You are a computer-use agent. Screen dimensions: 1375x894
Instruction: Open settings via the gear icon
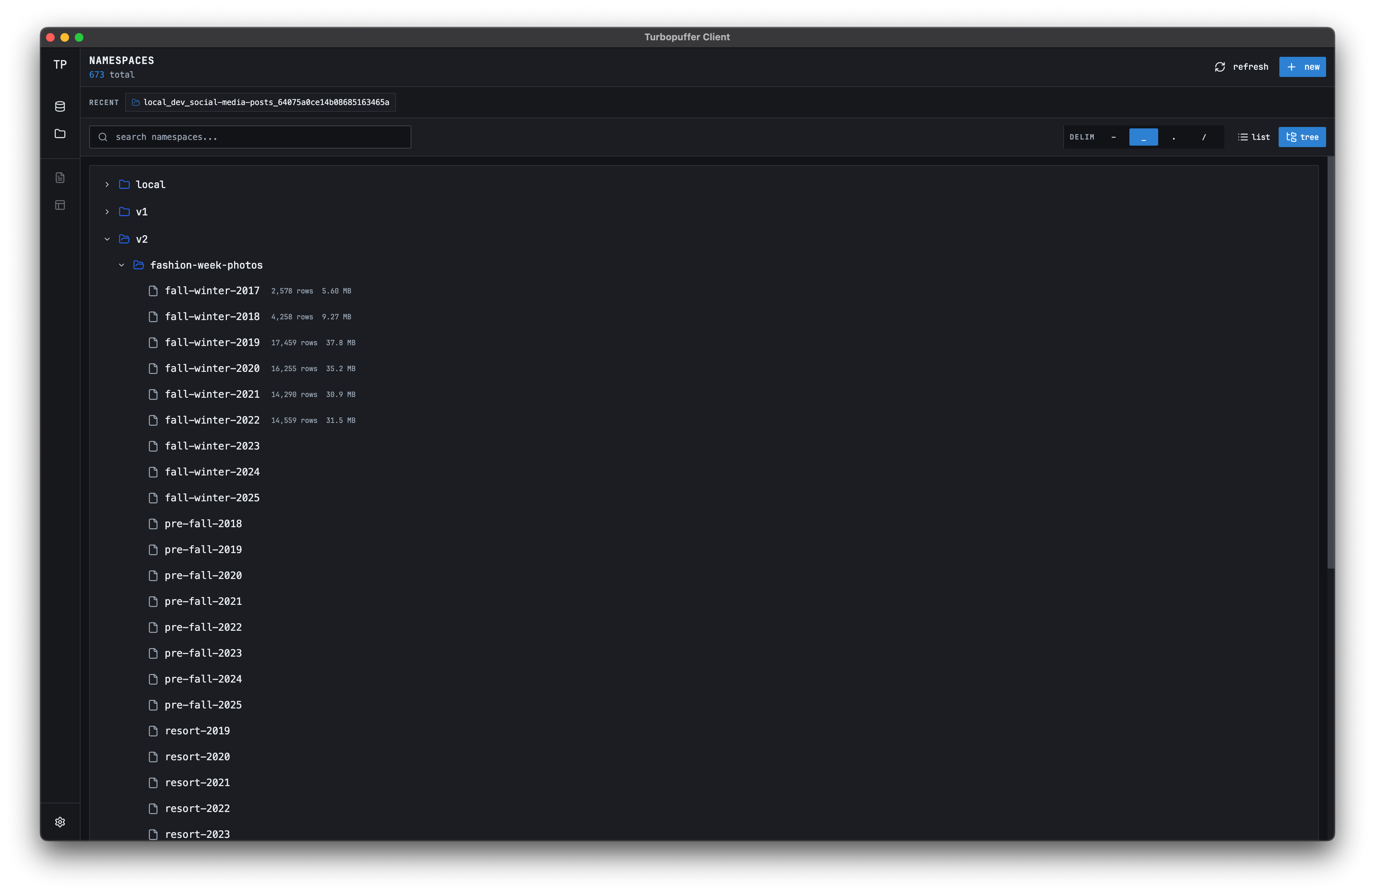pos(60,822)
